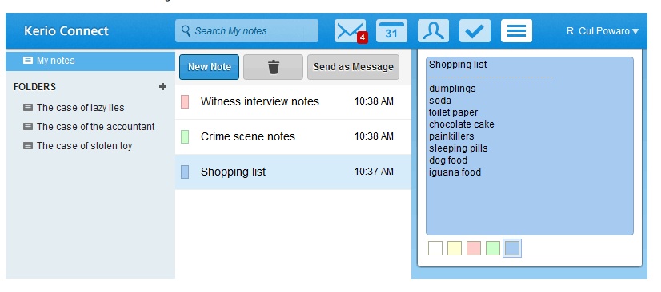Click the 'iguana food' line in note
Image resolution: width=661 pixels, height=292 pixels.
(x=455, y=172)
